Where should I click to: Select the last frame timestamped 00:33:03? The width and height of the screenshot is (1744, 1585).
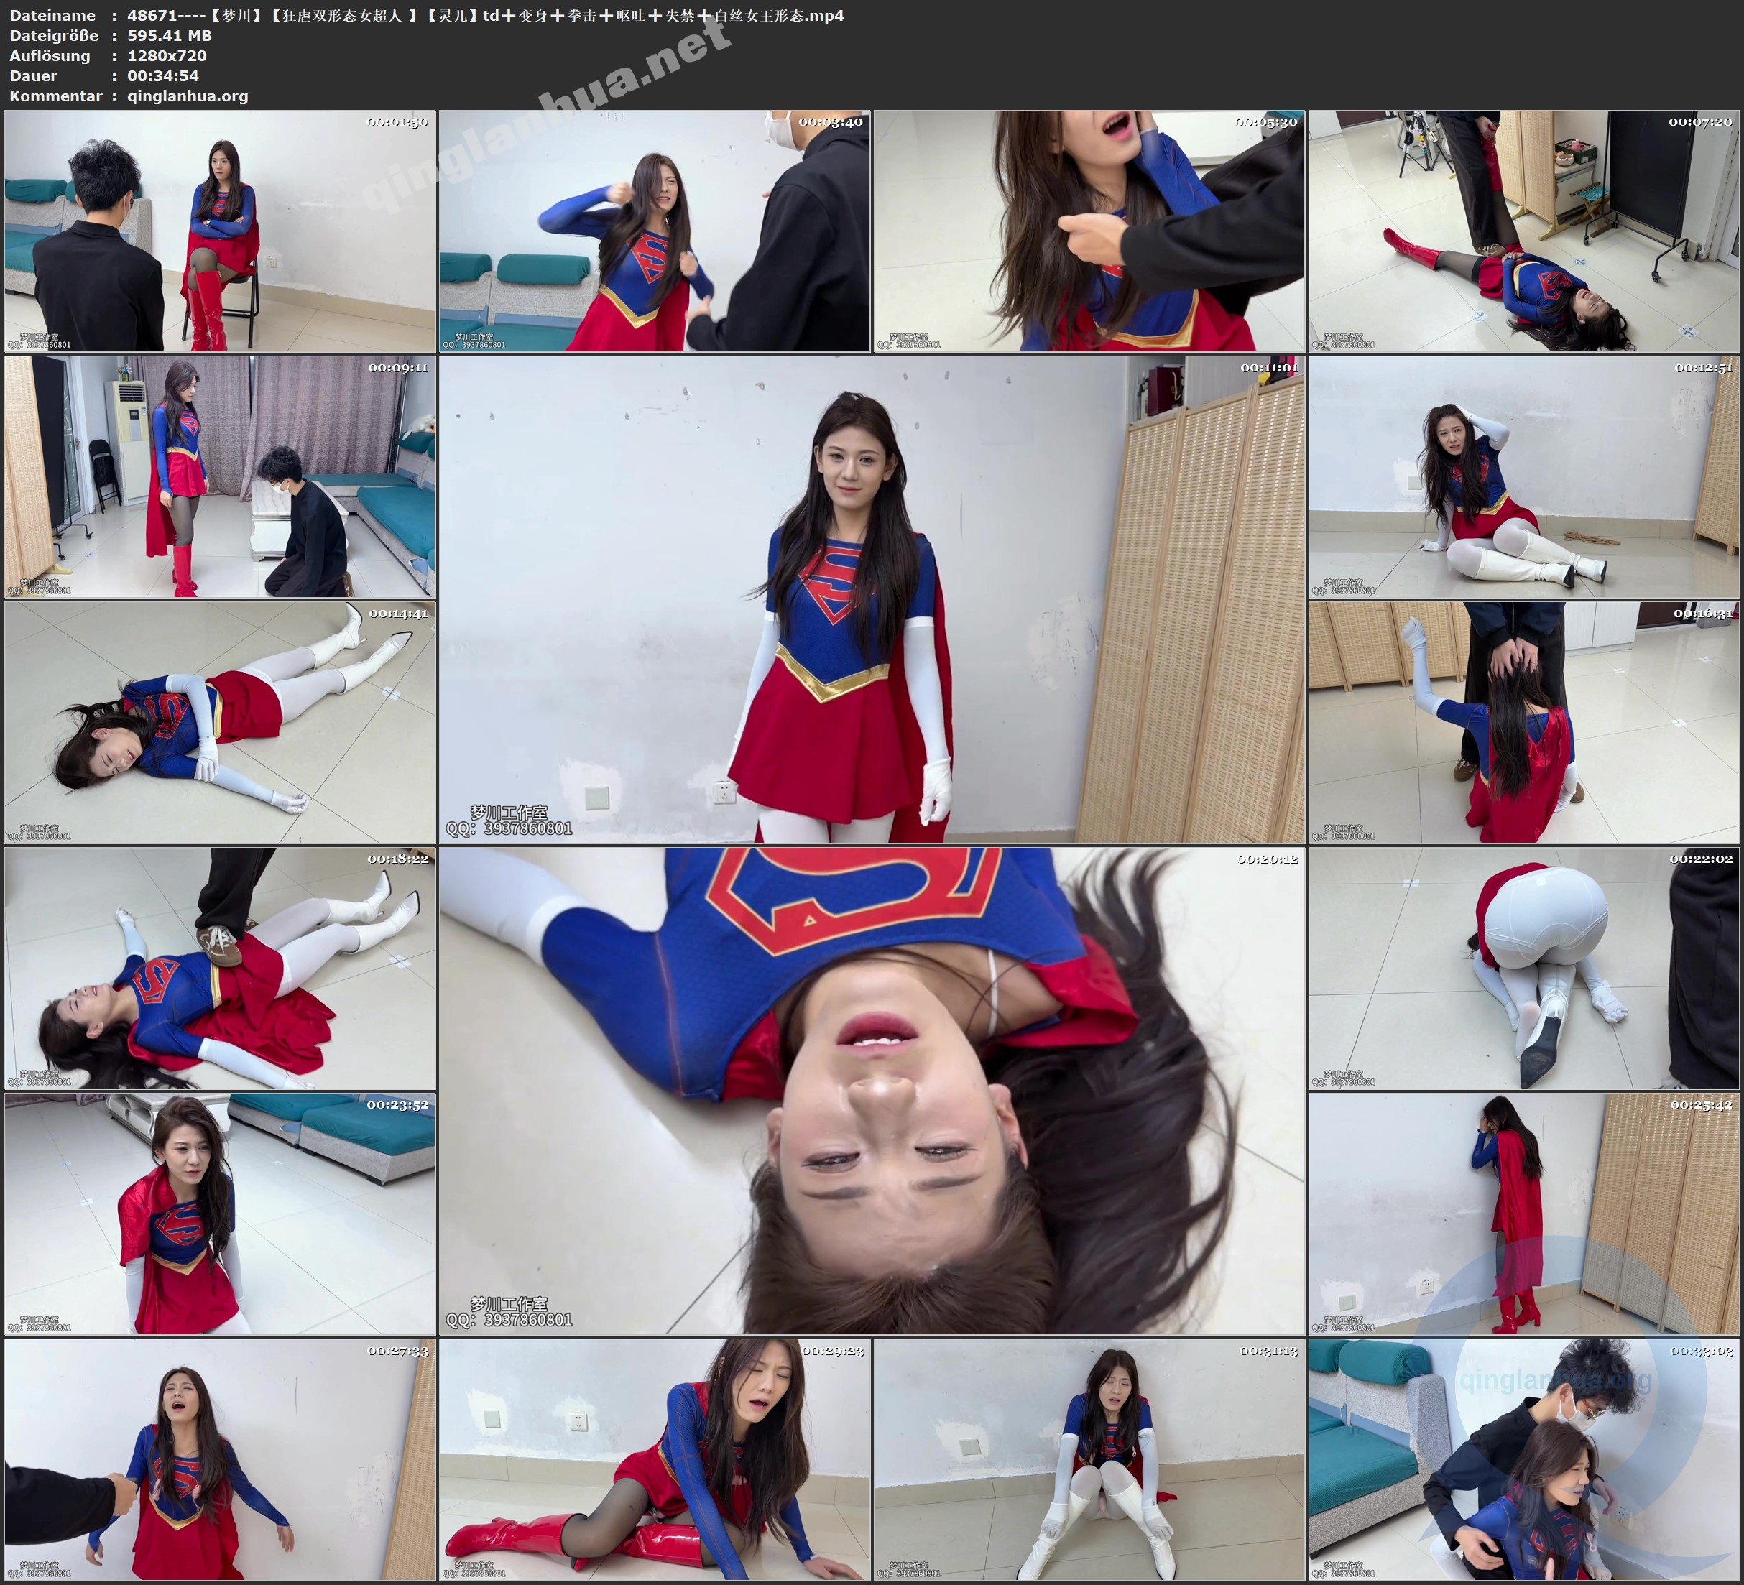tap(1524, 1459)
